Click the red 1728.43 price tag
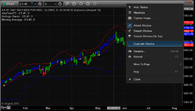 (x=189, y=23)
